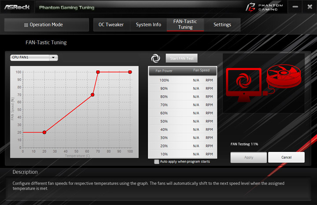Click the Start FAN Test button
This screenshot has width=317, height=205.
(x=181, y=58)
